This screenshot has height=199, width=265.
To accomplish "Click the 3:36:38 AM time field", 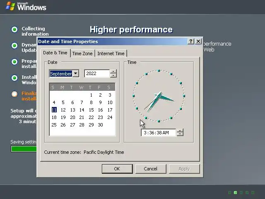I will point(159,133).
